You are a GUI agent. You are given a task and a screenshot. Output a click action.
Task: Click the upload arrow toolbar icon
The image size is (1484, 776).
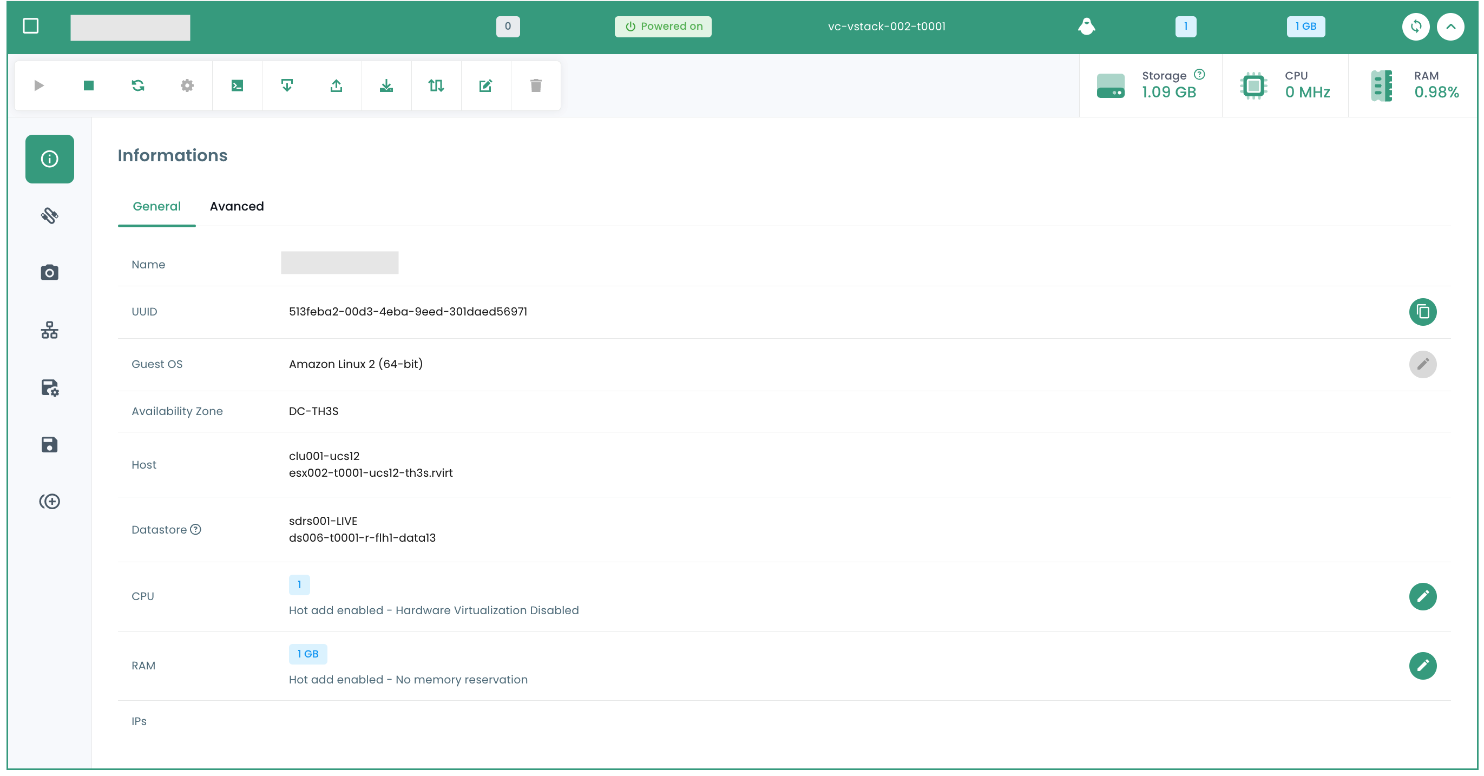pos(337,86)
